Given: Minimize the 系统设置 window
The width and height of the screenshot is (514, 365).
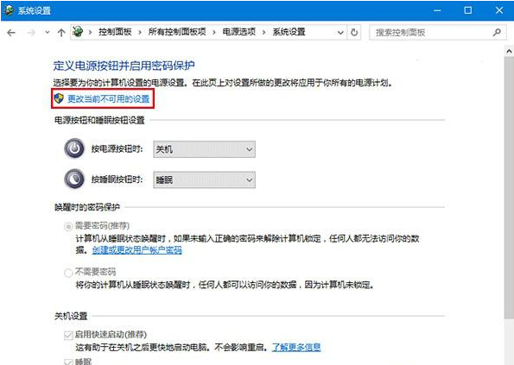Looking at the screenshot, I should tap(437, 10).
